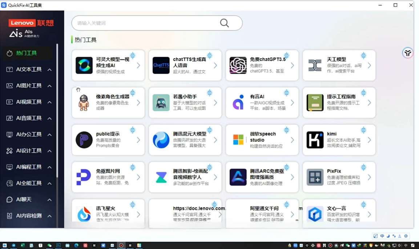Open the AI视频工具 section
Image resolution: width=419 pixels, height=249 pixels.
point(29,102)
